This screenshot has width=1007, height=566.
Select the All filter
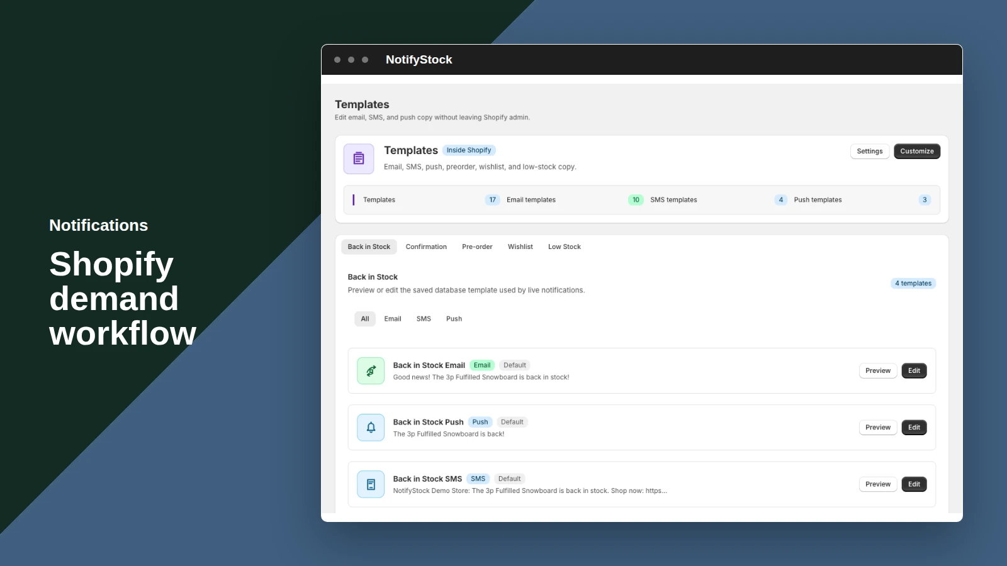[x=365, y=319]
